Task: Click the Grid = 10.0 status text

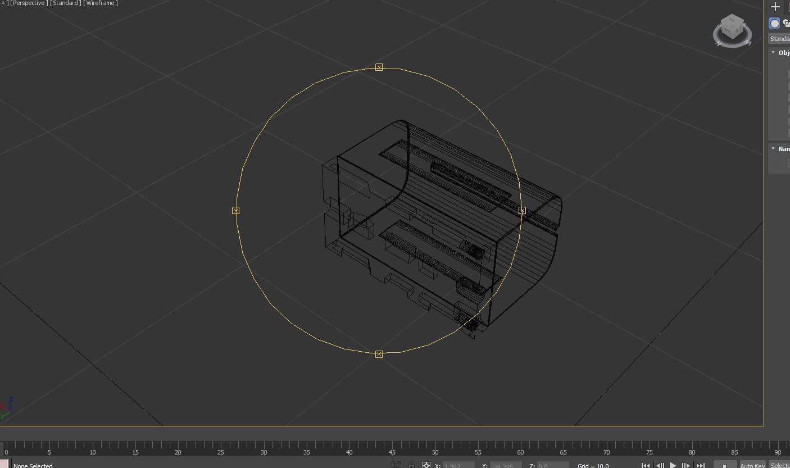Action: pyautogui.click(x=593, y=465)
